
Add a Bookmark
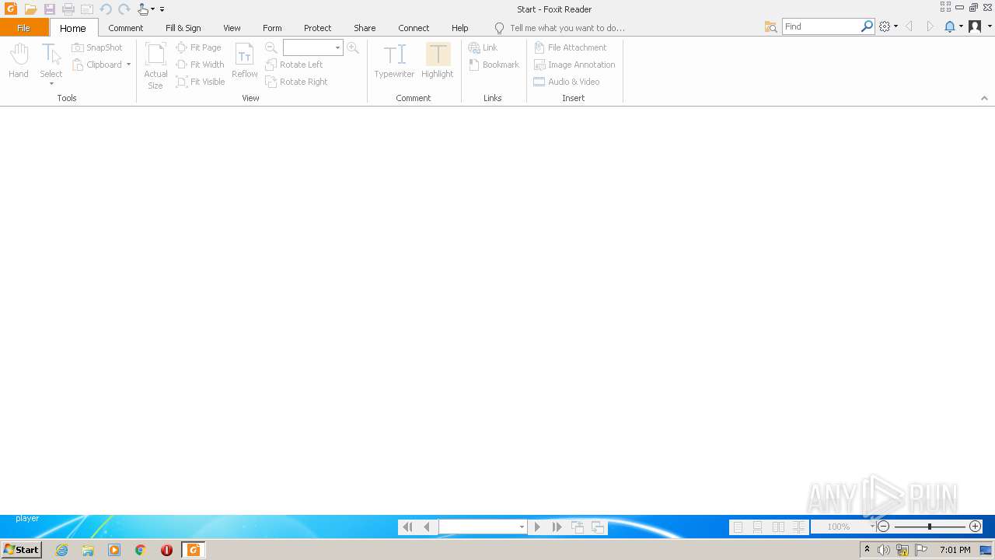point(494,65)
